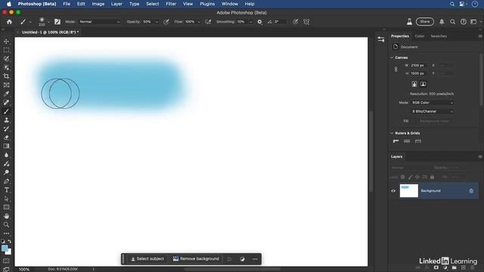Image resolution: width=484 pixels, height=272 pixels.
Task: Click Remove background button
Action: 196,258
